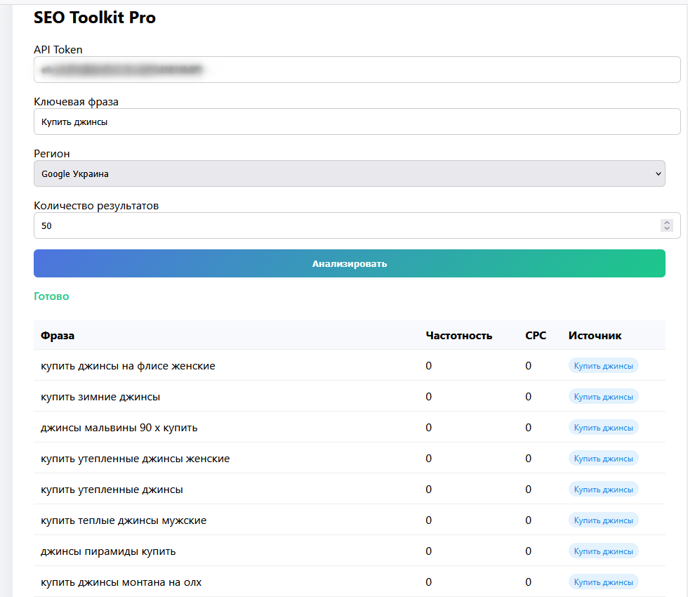Open source tag for 'купить утепленные джинсы женские'
Image resolution: width=688 pixels, height=597 pixels.
(603, 459)
